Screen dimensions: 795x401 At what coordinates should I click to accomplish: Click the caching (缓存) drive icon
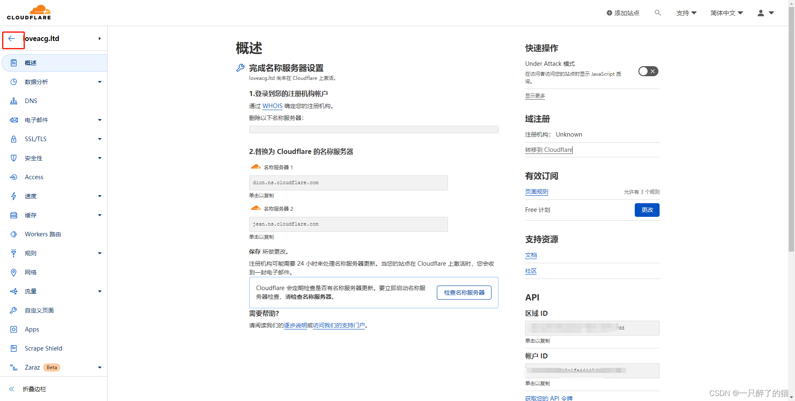14,215
